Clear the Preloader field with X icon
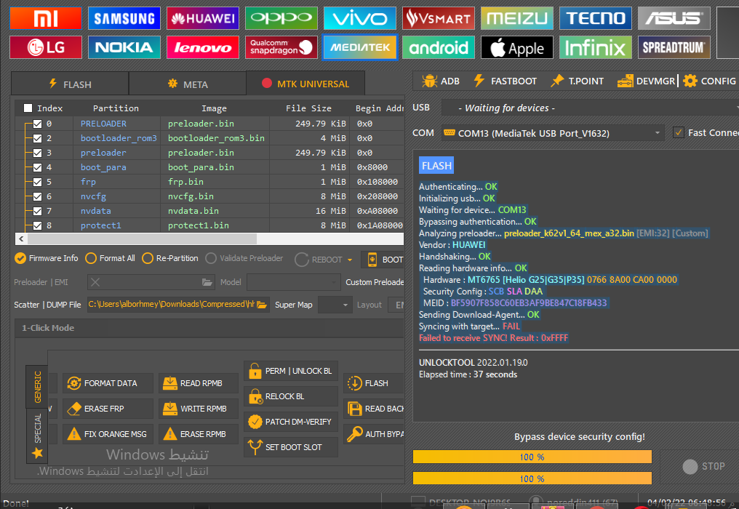The image size is (739, 509). pyautogui.click(x=95, y=282)
